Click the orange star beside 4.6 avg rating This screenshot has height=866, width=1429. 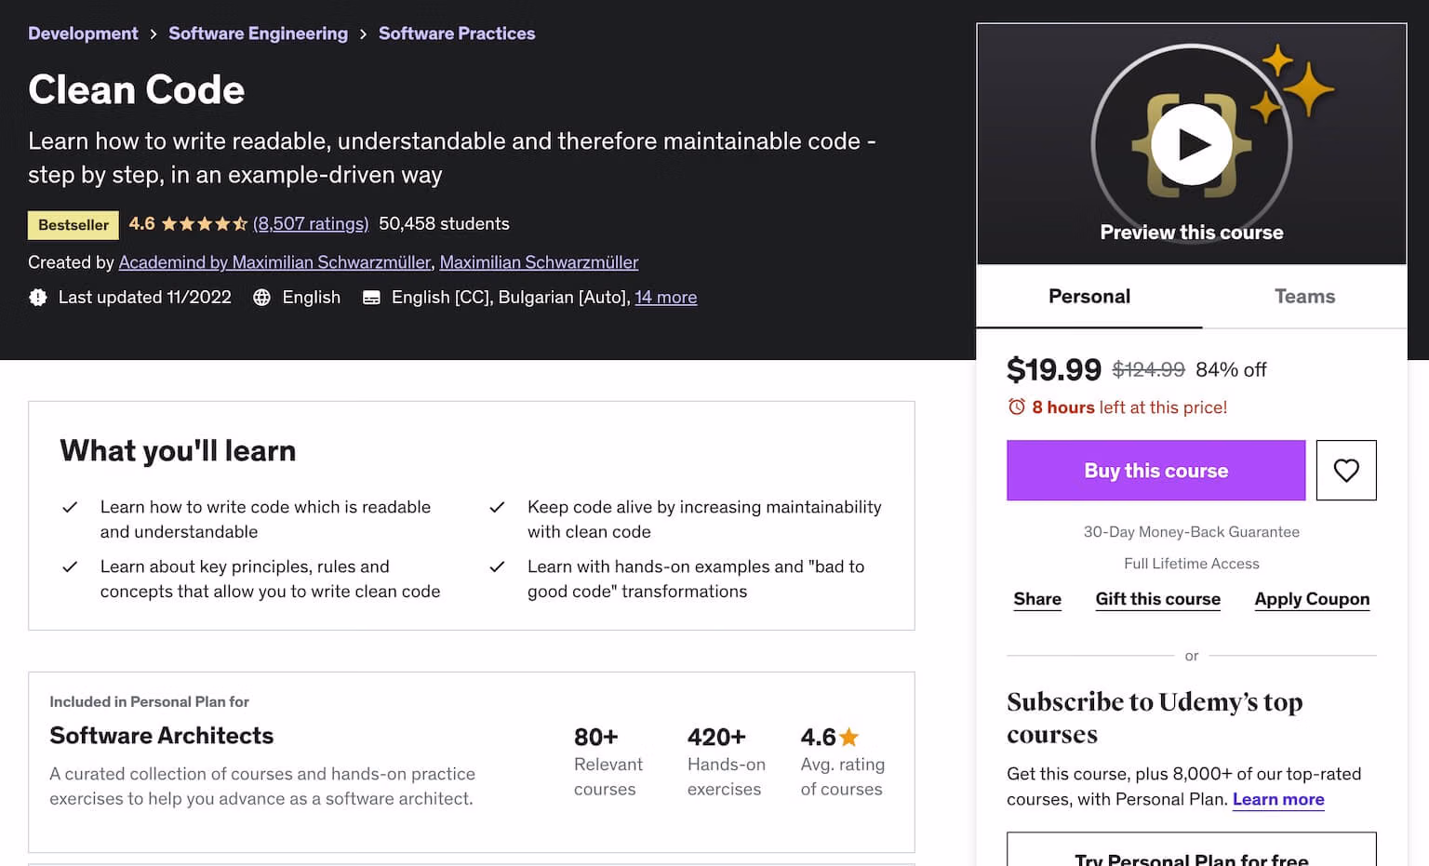[848, 738]
